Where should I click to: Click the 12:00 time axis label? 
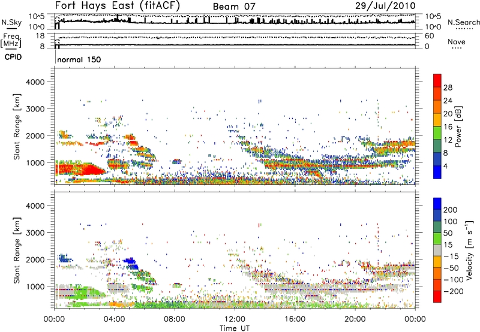pyautogui.click(x=235, y=319)
